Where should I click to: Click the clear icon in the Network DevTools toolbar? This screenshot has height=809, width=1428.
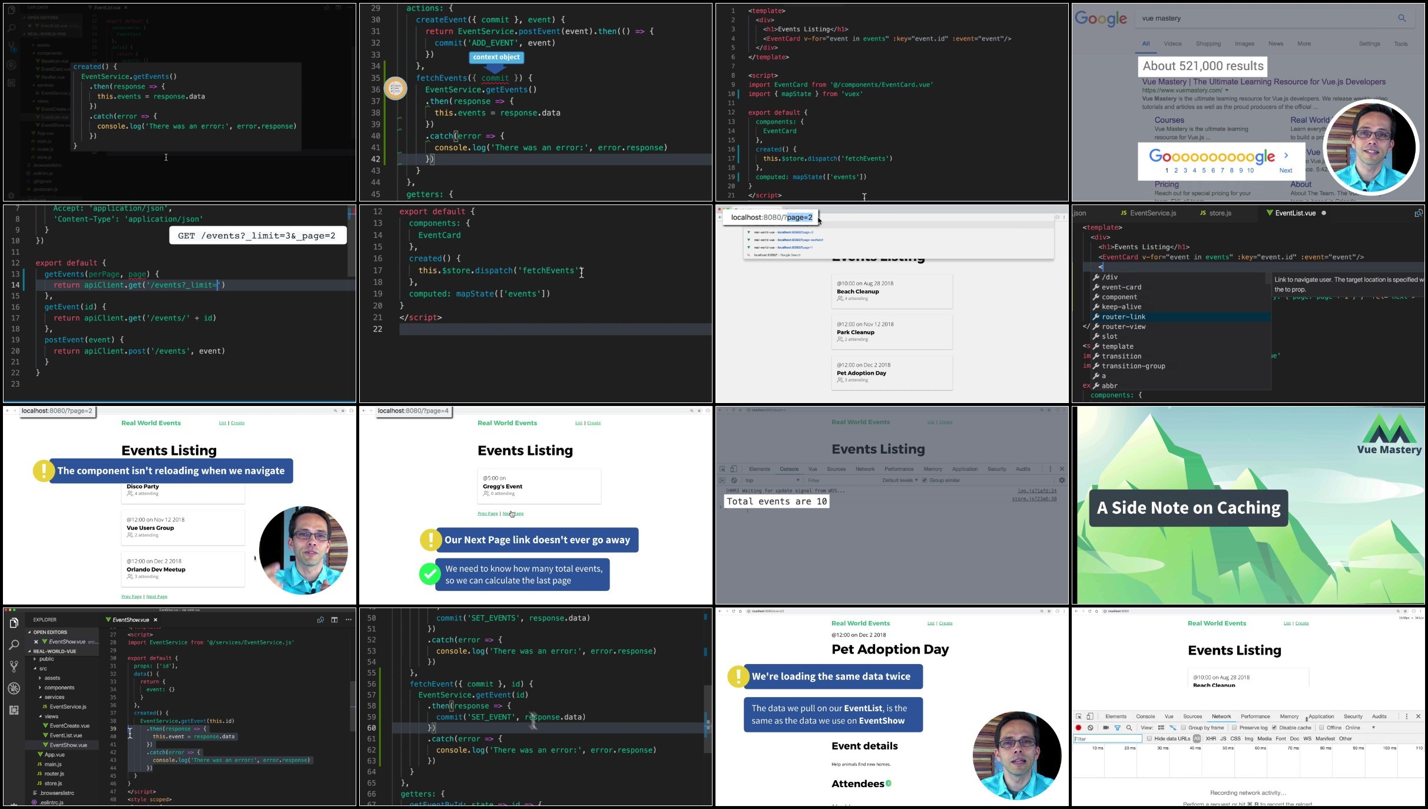point(1091,728)
